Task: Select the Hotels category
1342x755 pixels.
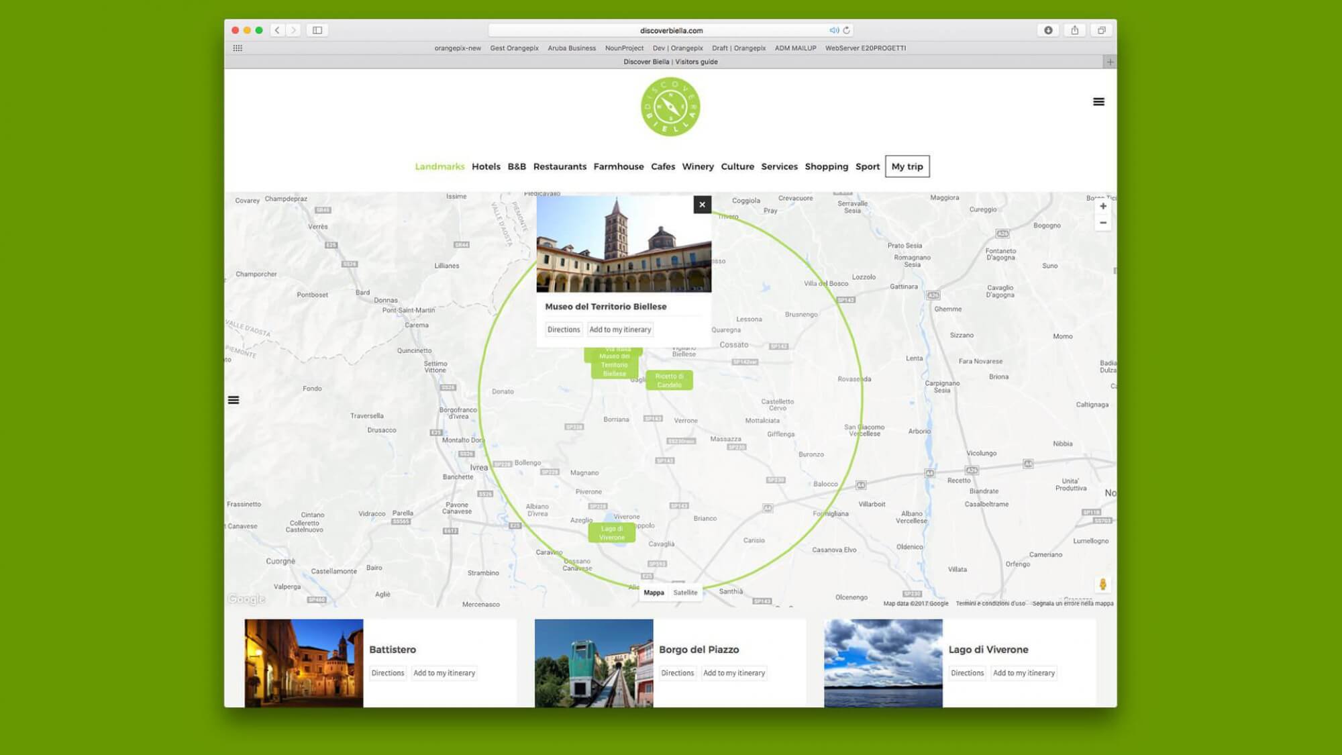Action: (486, 166)
